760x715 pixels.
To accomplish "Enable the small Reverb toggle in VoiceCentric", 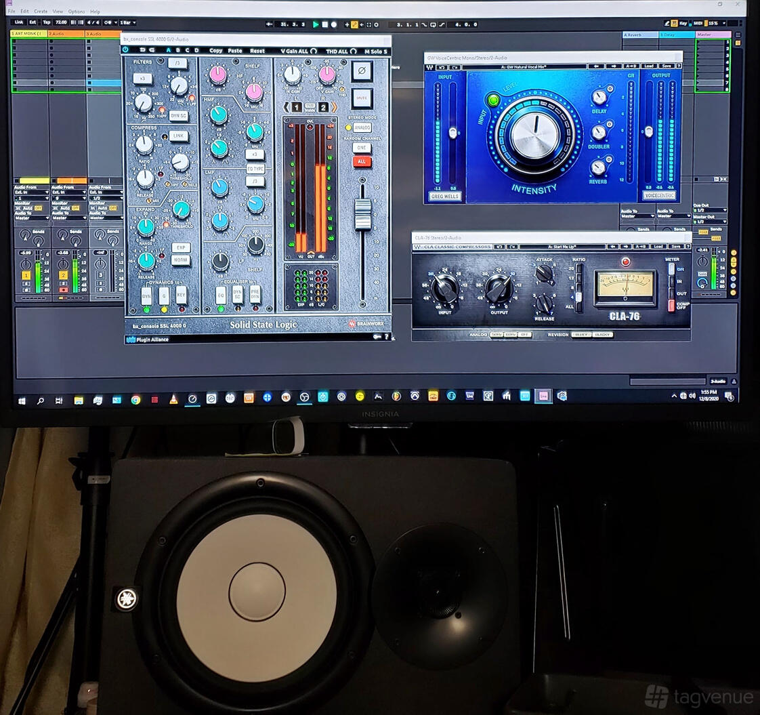I will click(x=609, y=159).
